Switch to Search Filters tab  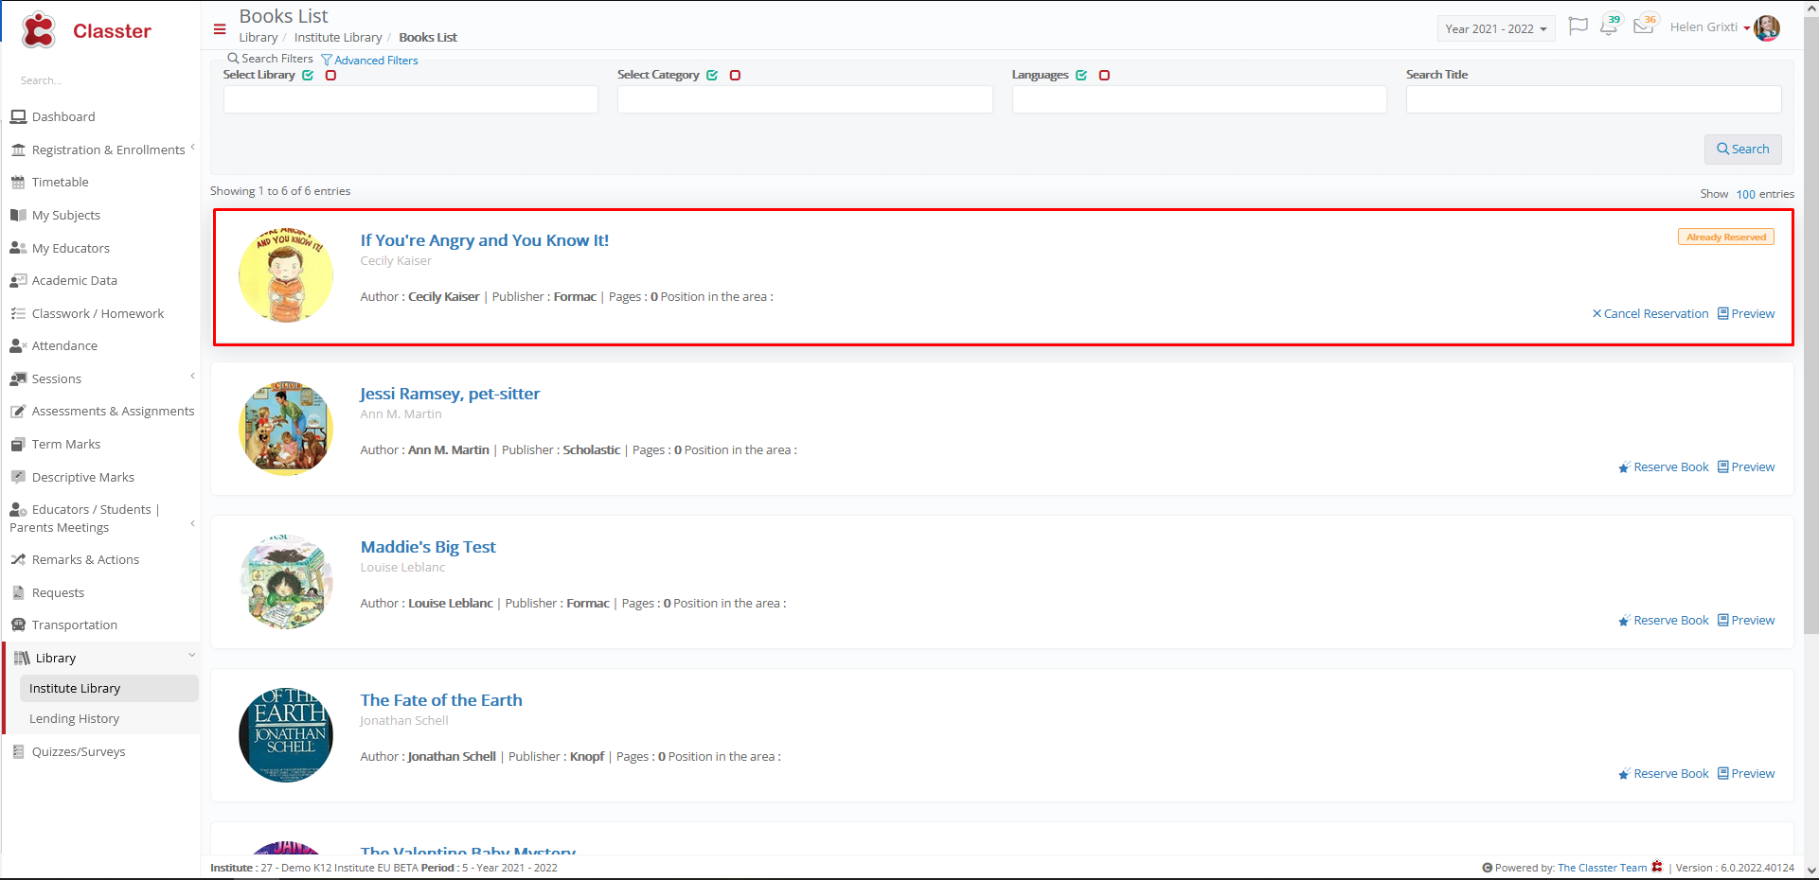[270, 59]
